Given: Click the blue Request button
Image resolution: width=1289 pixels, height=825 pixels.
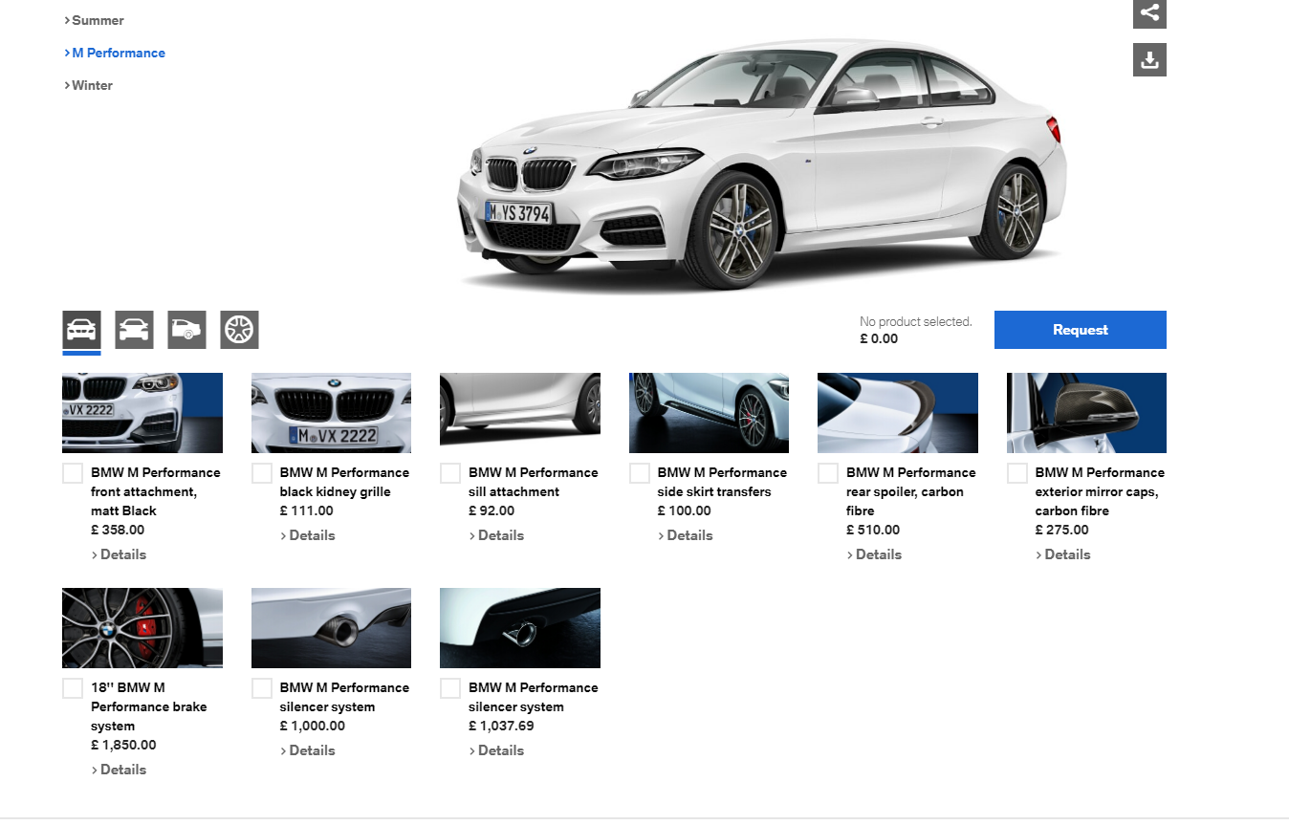Looking at the screenshot, I should [x=1081, y=330].
